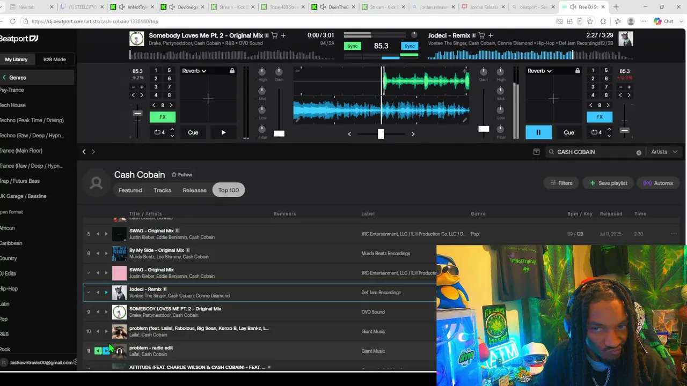The width and height of the screenshot is (687, 386).
Task: Toggle the left deck green Sync button
Action: tap(353, 46)
